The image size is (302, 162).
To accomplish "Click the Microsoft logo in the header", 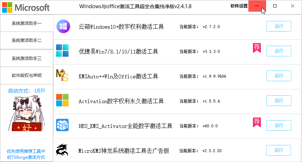I will pyautogui.click(x=26, y=7).
